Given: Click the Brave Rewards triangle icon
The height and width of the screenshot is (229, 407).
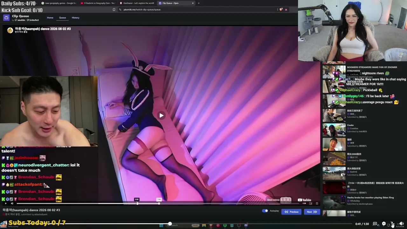Looking at the screenshot, I should click(286, 10).
